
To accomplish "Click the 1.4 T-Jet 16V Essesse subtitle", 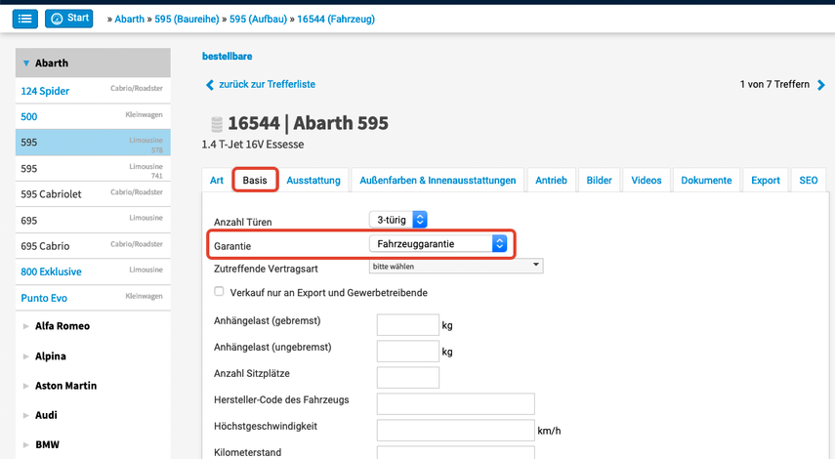I will click(253, 145).
